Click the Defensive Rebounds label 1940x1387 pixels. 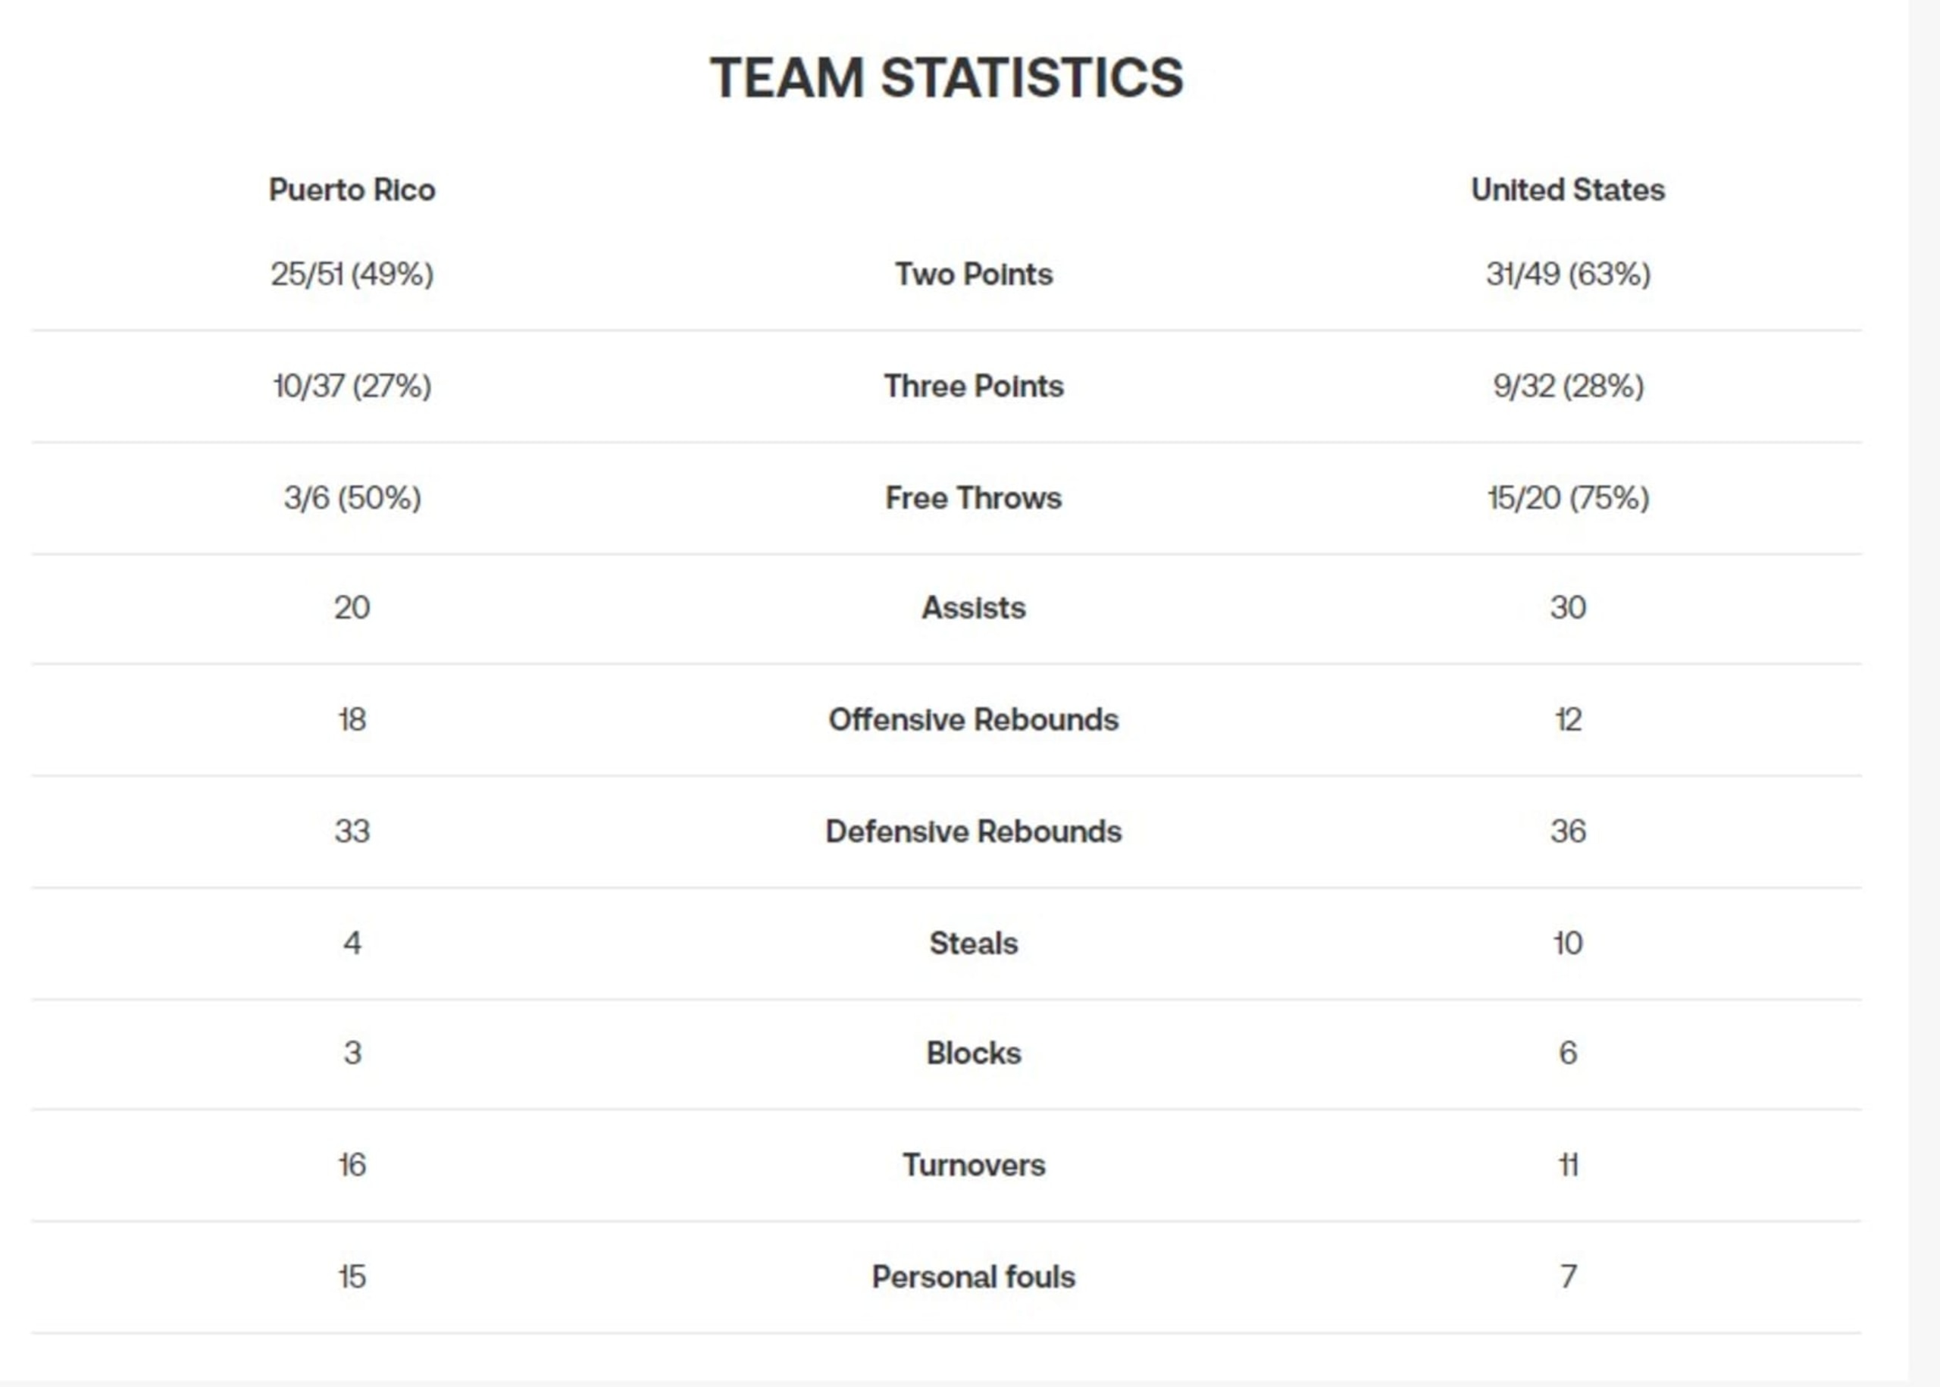coord(974,832)
